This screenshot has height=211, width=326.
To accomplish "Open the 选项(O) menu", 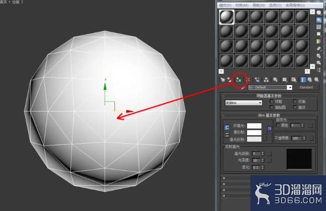I will point(275,5).
